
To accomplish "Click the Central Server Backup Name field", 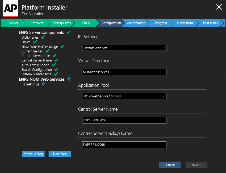I will tap(124, 145).
